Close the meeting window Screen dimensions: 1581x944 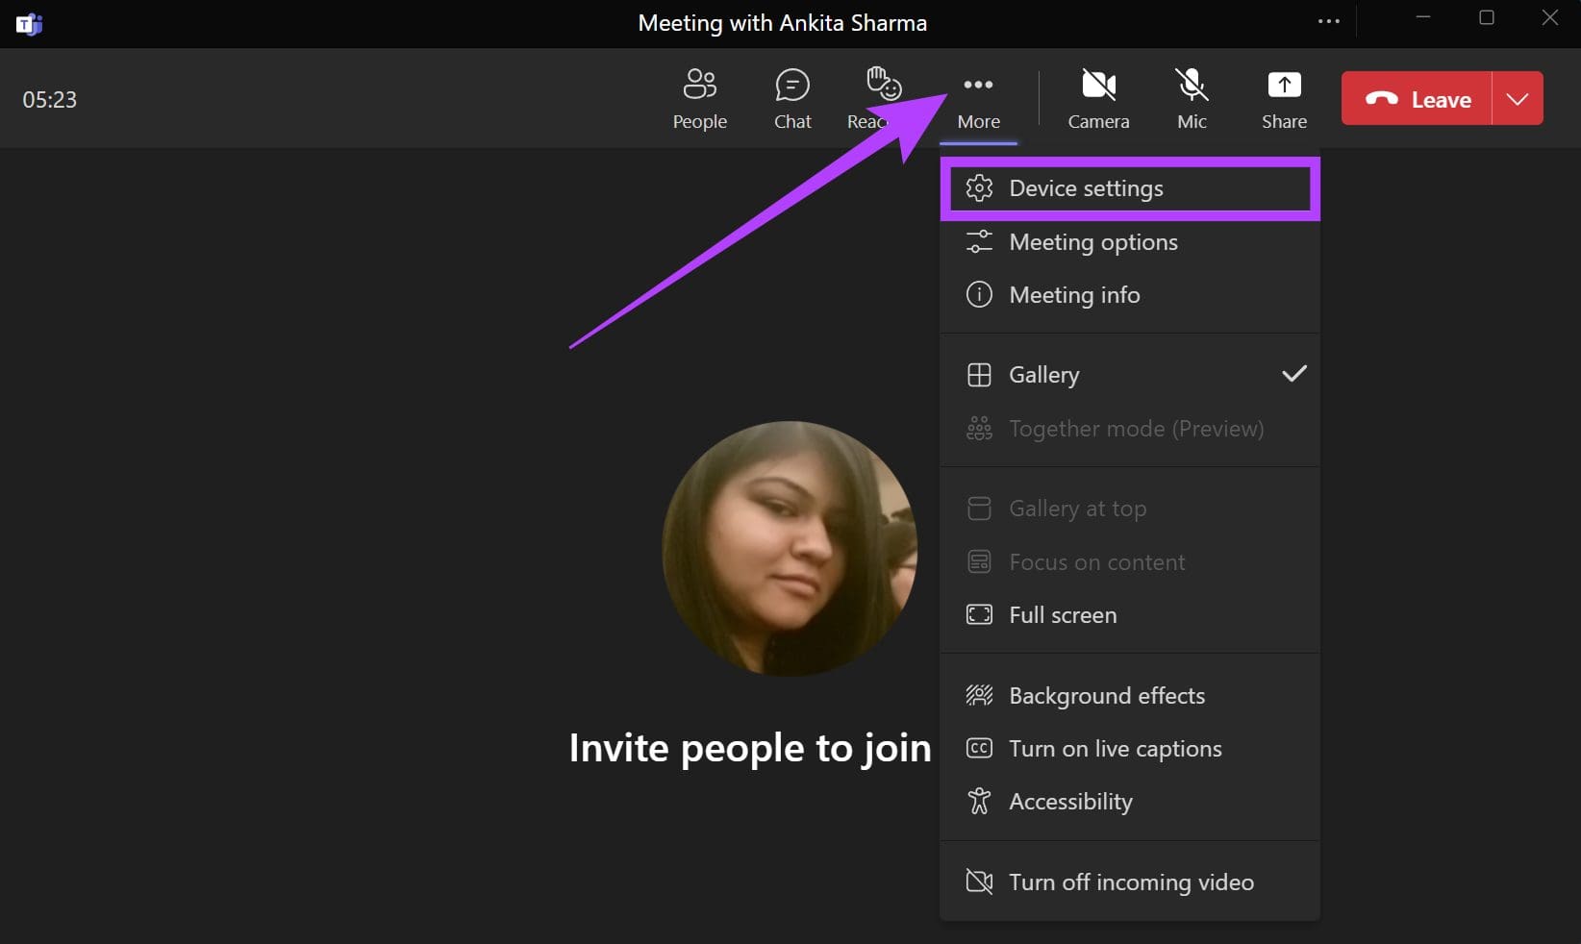pyautogui.click(x=1550, y=17)
